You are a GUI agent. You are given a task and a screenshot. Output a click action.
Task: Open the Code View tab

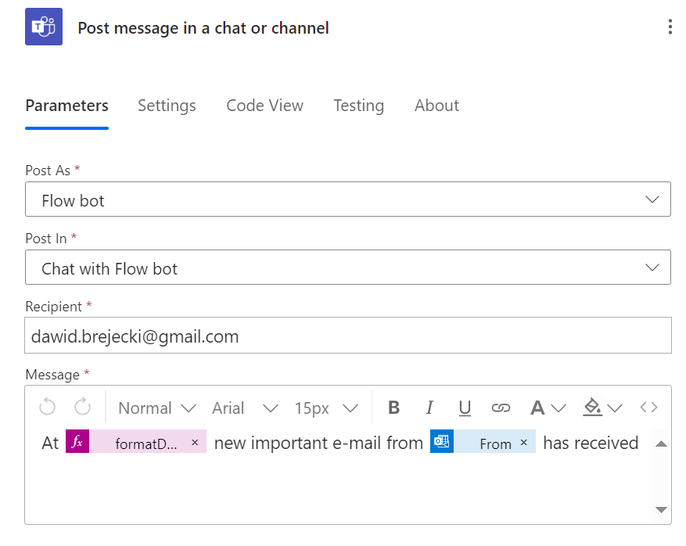264,106
